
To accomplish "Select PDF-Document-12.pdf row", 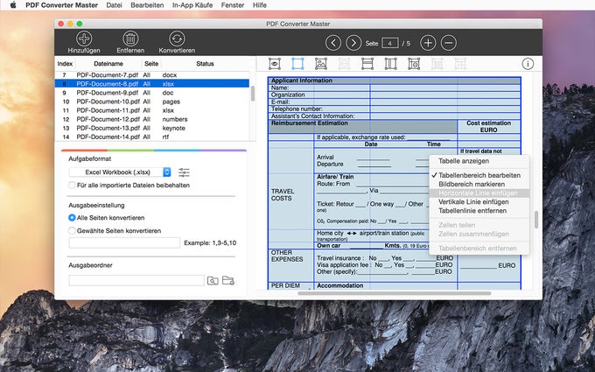I will click(x=152, y=119).
